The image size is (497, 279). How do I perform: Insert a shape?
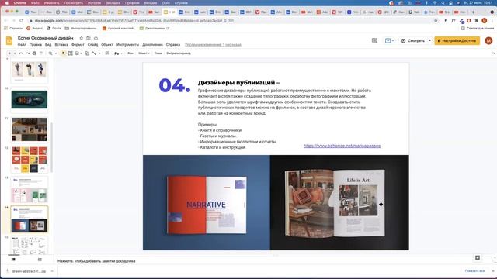click(x=87, y=53)
